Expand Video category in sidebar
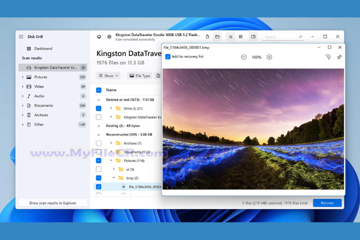 pyautogui.click(x=22, y=86)
